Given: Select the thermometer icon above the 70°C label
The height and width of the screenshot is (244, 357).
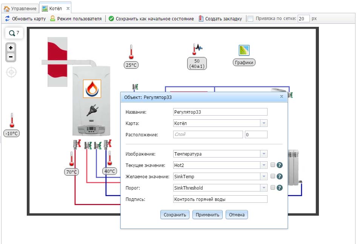Looking at the screenshot, I should click(x=71, y=159).
